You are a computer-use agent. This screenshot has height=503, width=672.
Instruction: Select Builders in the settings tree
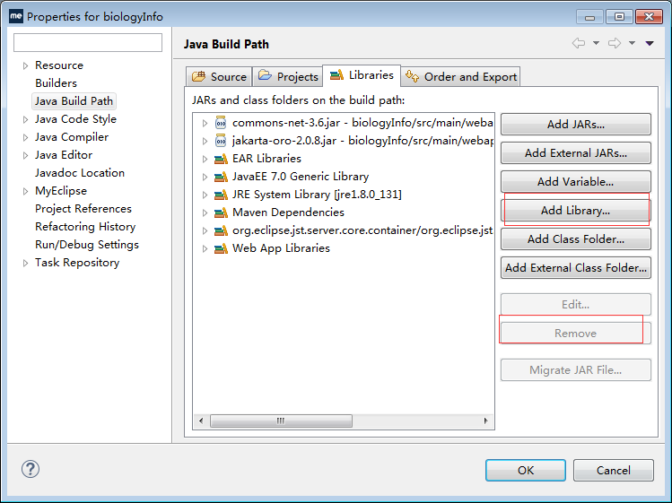tap(57, 83)
